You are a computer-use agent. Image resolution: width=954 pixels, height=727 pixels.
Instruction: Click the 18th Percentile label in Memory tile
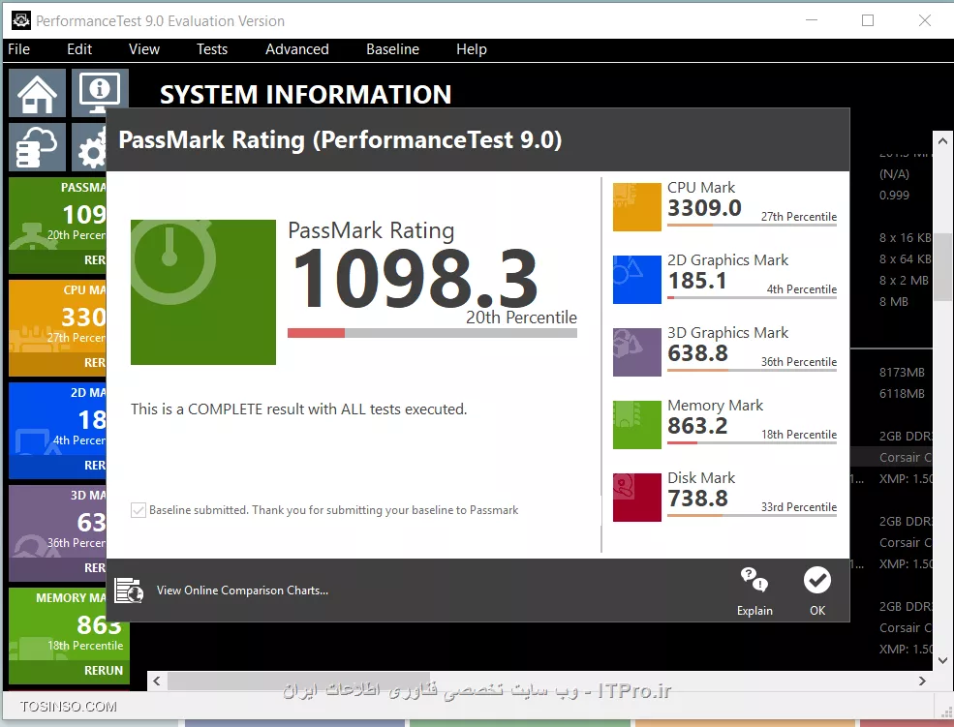tap(85, 646)
